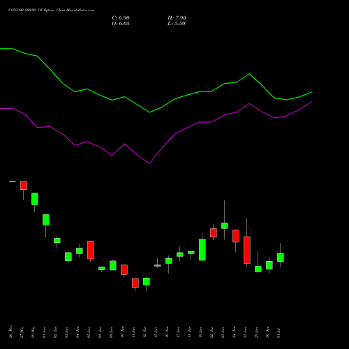Select the close value 'C: 6.90'
Viewport: 349px width, 349px height.
pyautogui.click(x=121, y=18)
